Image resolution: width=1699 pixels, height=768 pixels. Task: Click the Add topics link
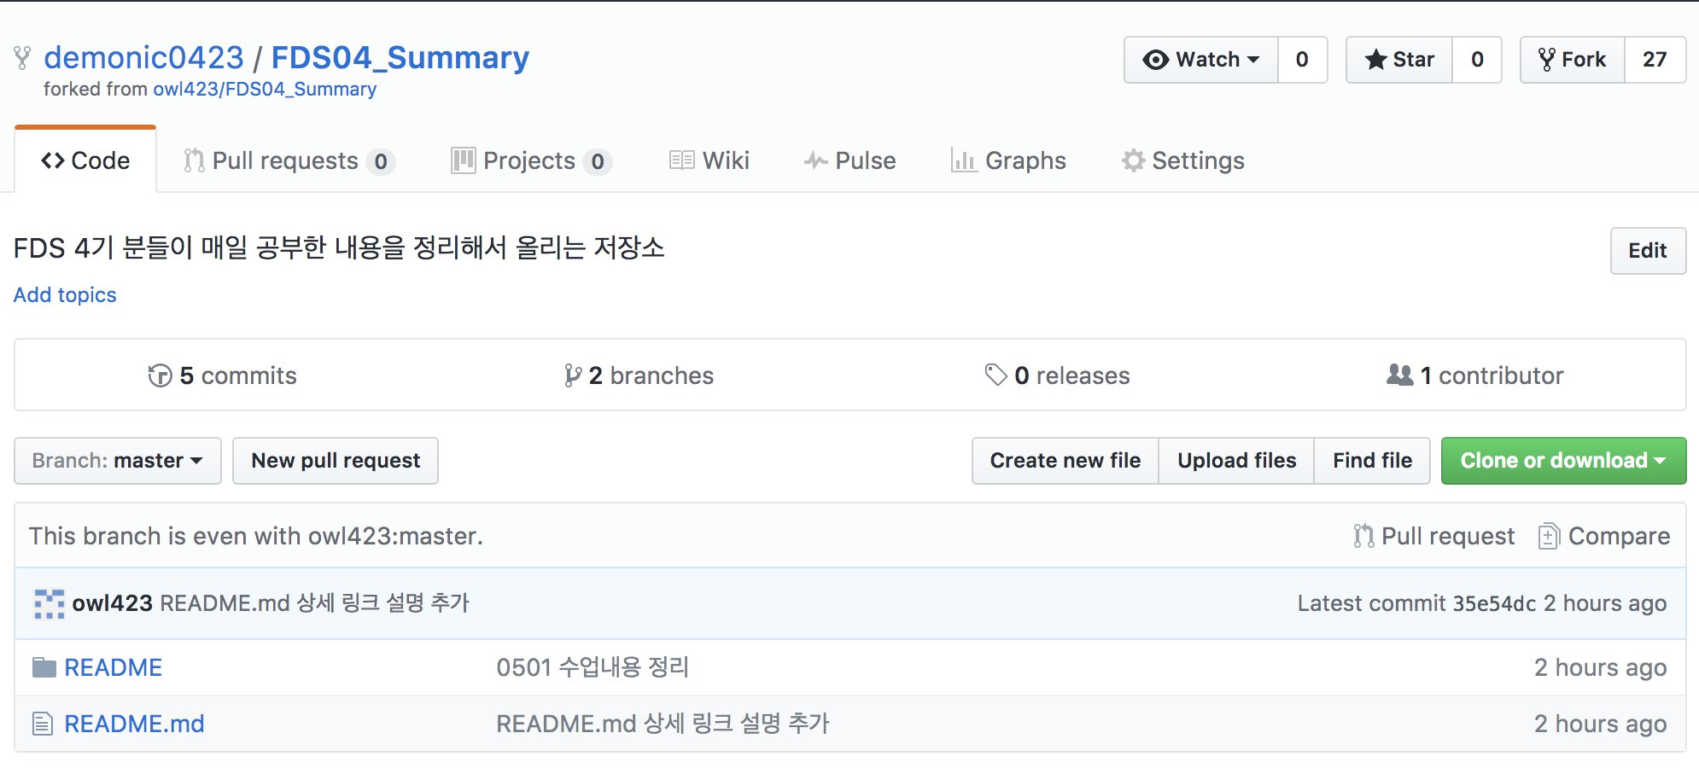pos(65,295)
